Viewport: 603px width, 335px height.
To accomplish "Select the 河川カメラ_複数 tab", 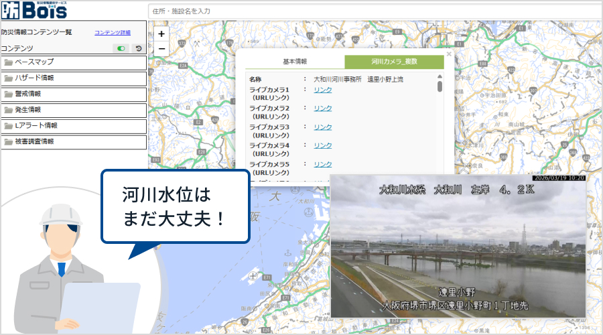I will pyautogui.click(x=394, y=62).
